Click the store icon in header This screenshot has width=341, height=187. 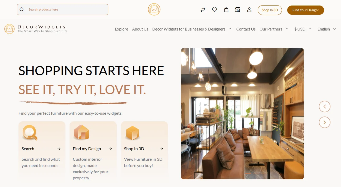point(238,10)
